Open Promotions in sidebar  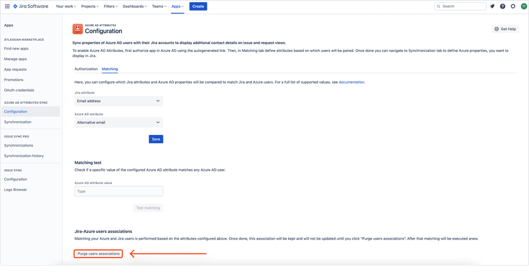click(14, 80)
